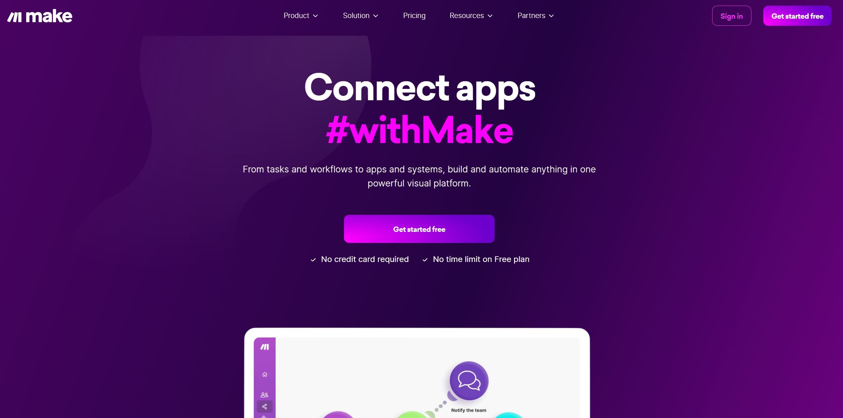
Task: Click Get started free button hero section
Action: tap(419, 229)
